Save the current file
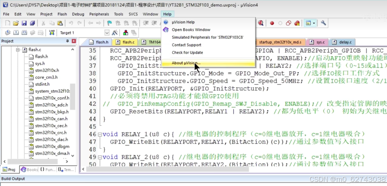 [x=24, y=23]
